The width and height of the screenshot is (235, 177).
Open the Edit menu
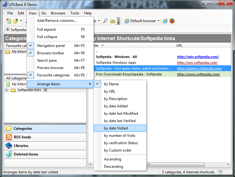point(21,13)
